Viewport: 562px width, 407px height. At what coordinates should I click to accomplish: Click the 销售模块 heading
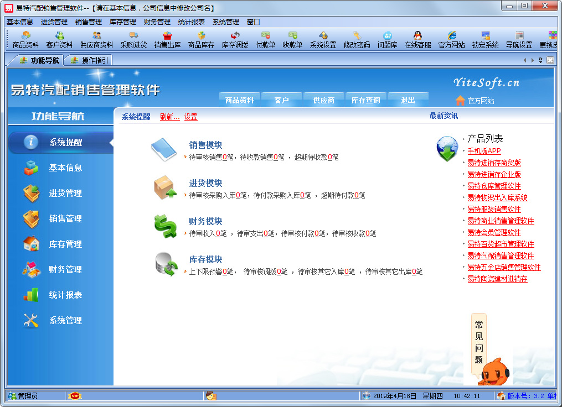coord(205,145)
